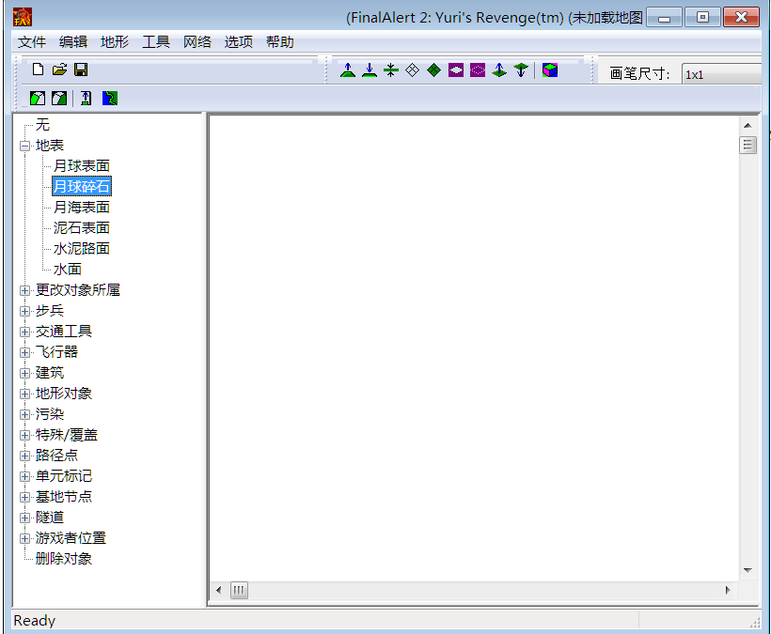Select the raise terrain height tool

point(348,70)
